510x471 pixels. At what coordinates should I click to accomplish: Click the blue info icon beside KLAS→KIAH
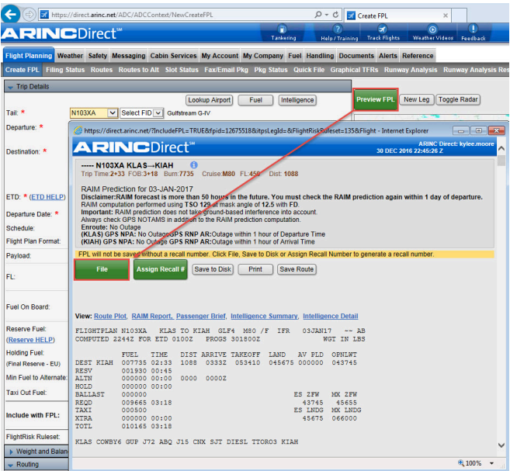tap(194, 165)
